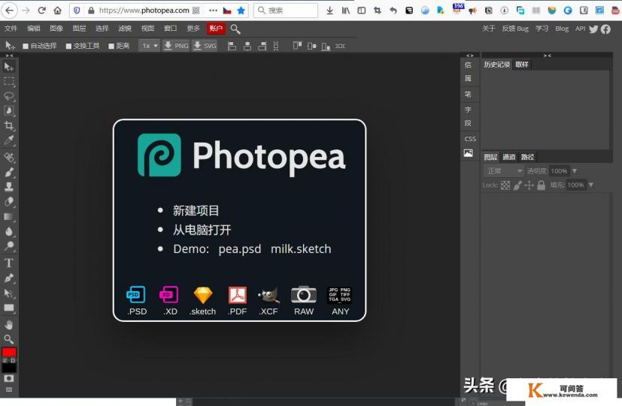Open Photopea Facebook page icon
This screenshot has height=406, width=622.
click(605, 29)
